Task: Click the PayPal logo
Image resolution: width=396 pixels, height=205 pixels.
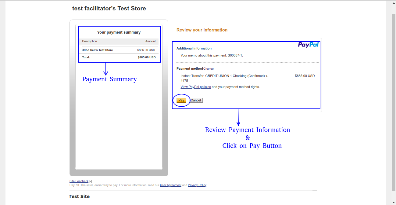Action: tap(308, 45)
